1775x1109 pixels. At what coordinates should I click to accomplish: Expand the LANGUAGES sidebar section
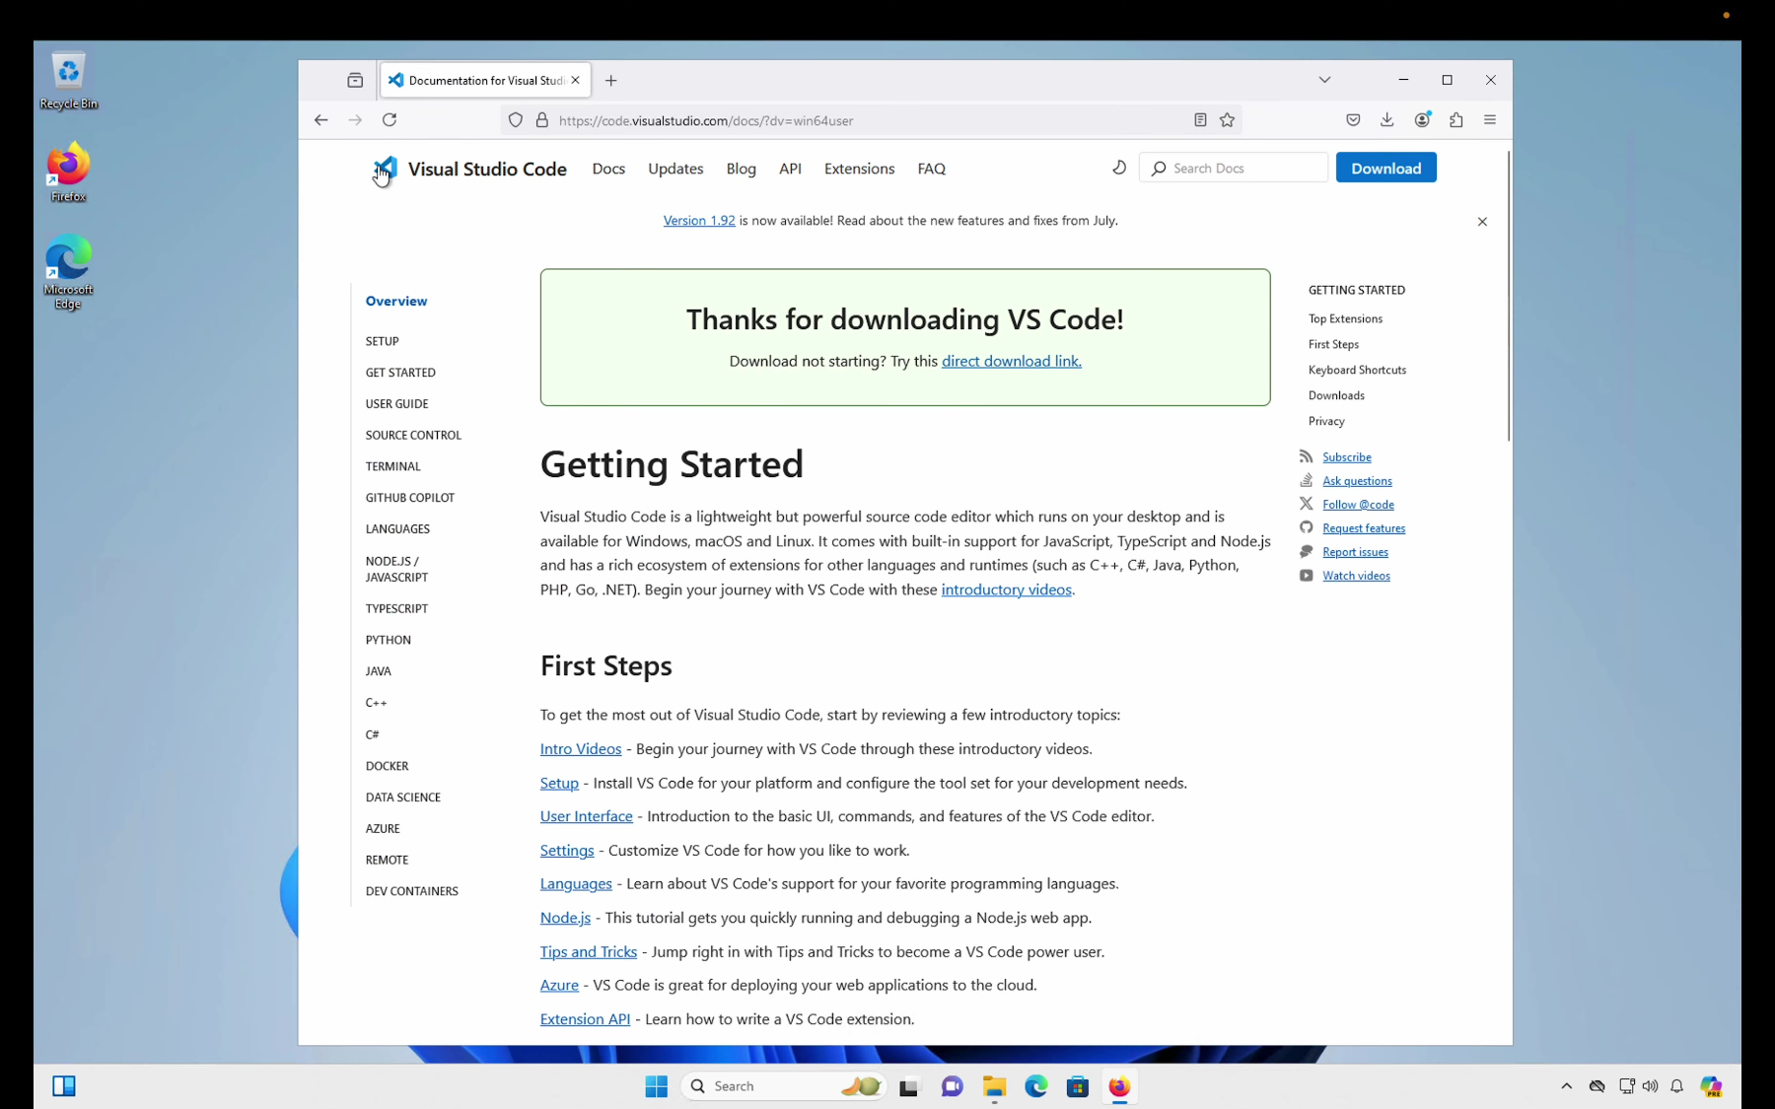(397, 529)
